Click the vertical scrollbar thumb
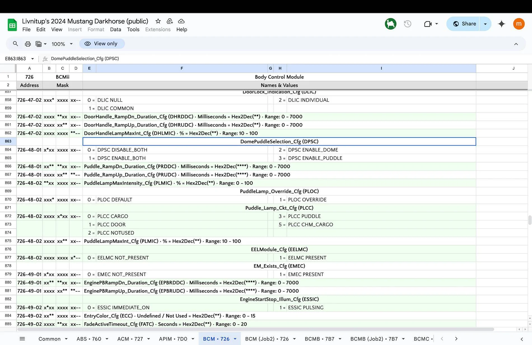The width and height of the screenshot is (532, 345). 530,220
